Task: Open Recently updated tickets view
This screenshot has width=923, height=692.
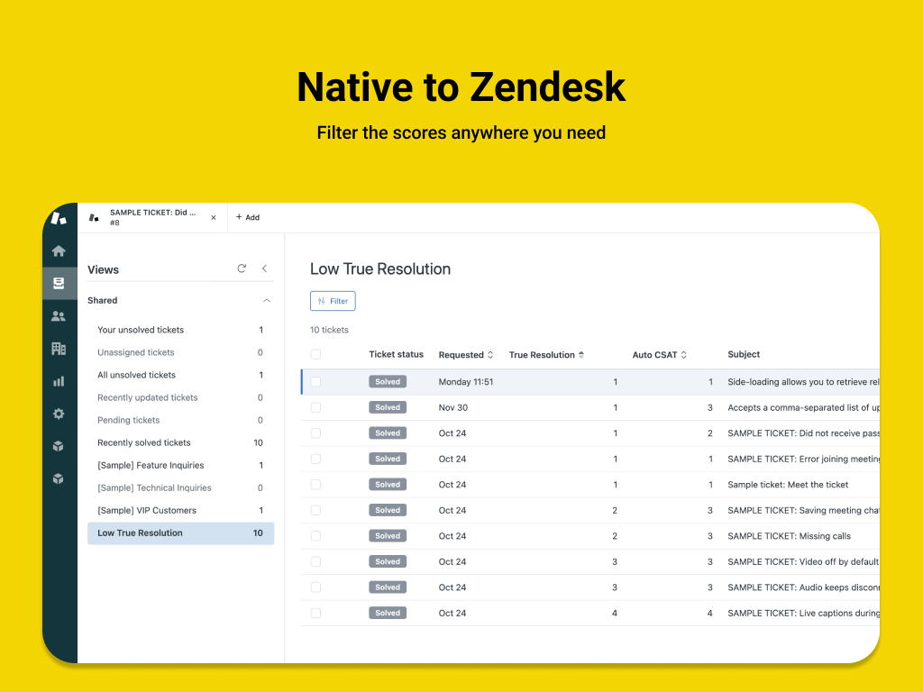Action: (180, 397)
